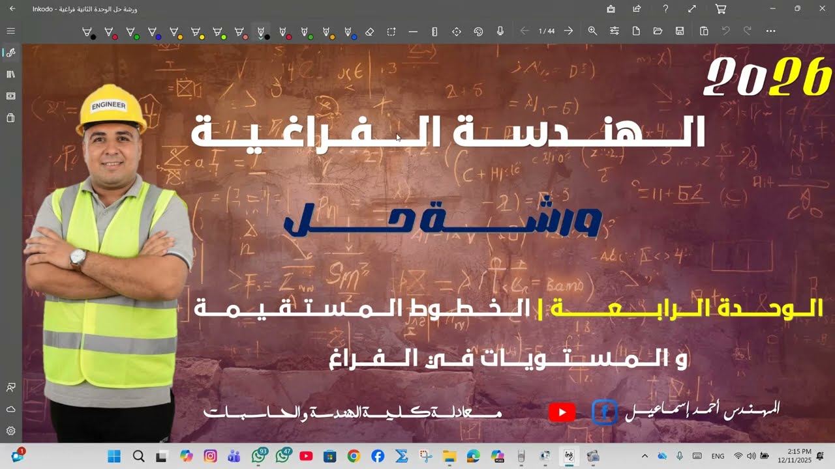Screen dimensions: 835x469
Task: Open the hamburger menu
Action: coord(10,31)
